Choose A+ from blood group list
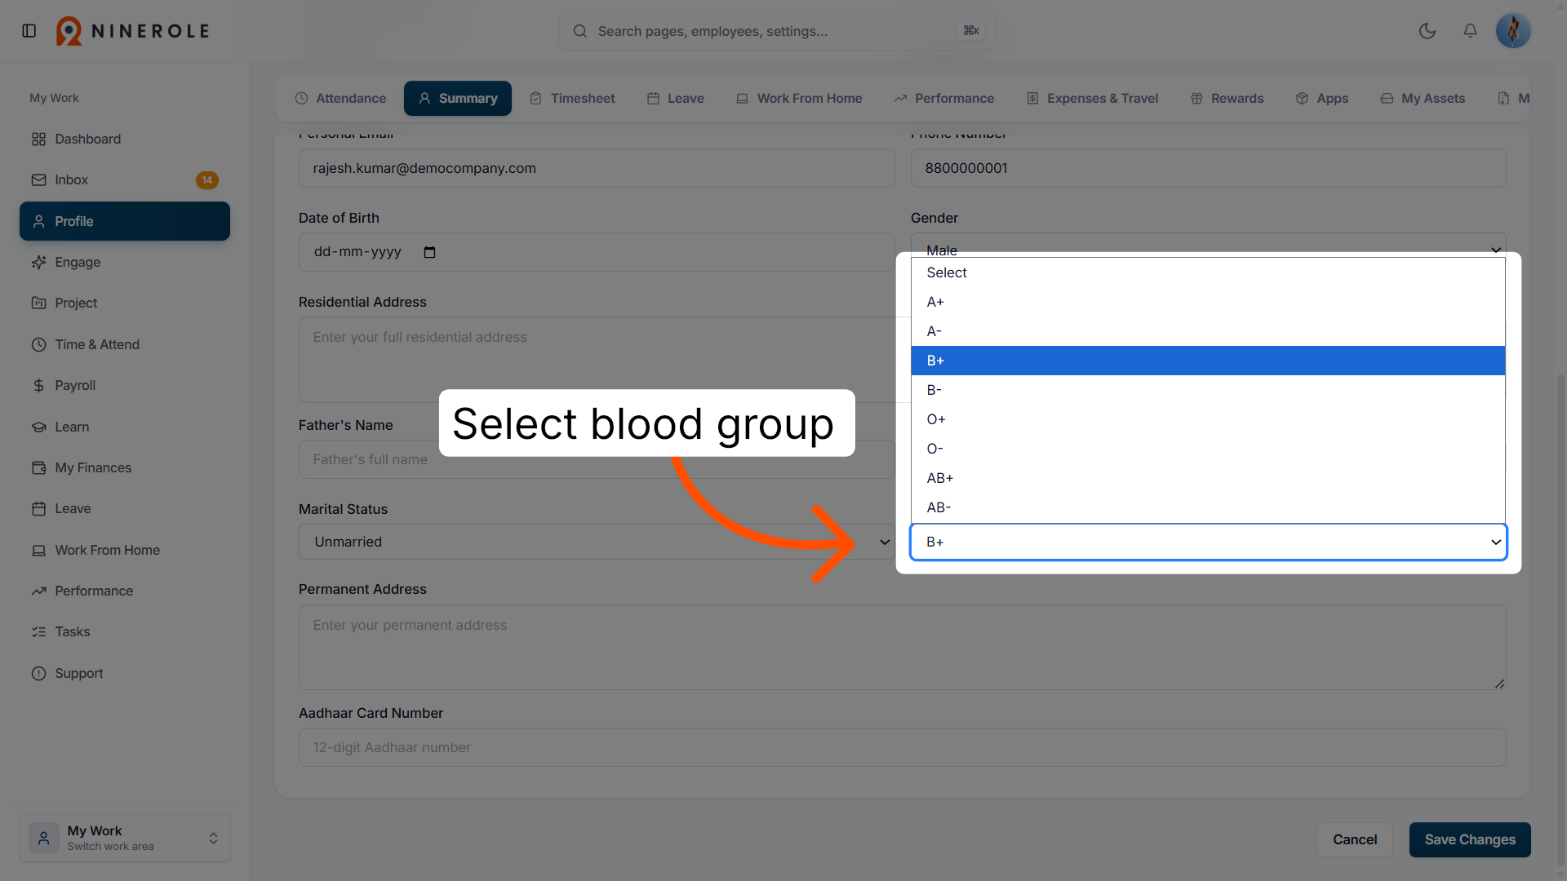Viewport: 1567px width, 881px height. click(x=1208, y=302)
